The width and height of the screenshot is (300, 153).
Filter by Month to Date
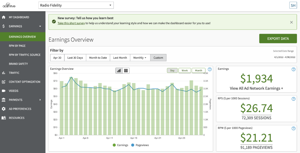pos(98,58)
